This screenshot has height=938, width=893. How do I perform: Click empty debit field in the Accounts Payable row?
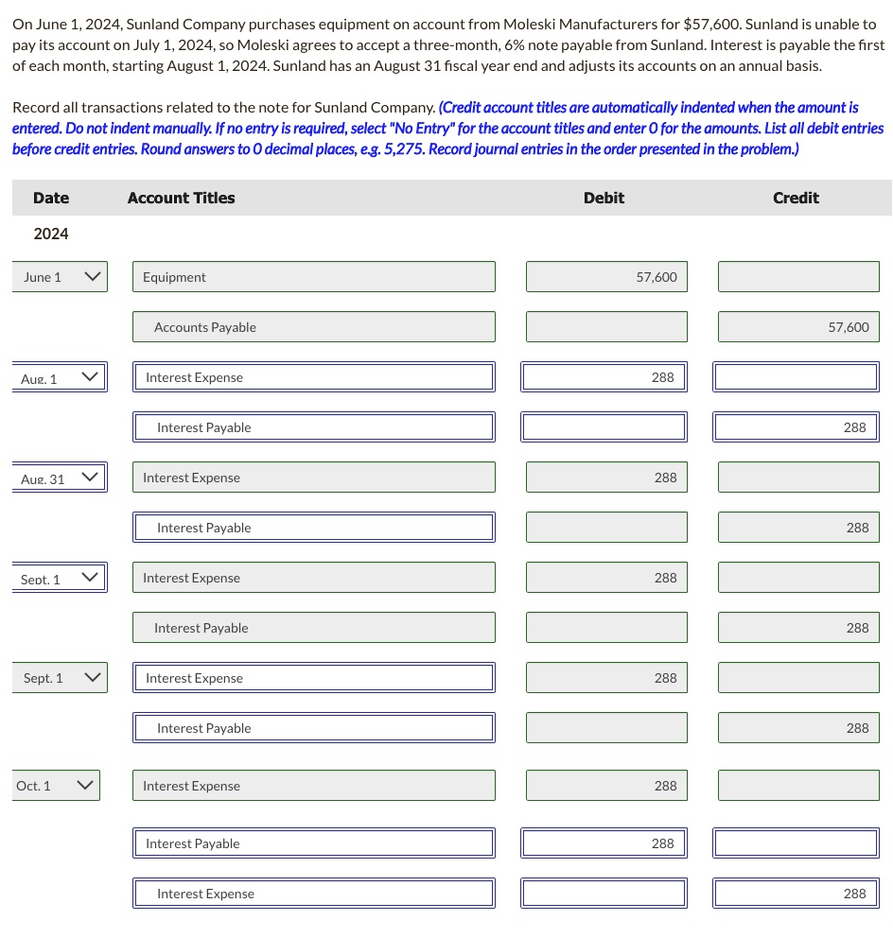click(606, 326)
